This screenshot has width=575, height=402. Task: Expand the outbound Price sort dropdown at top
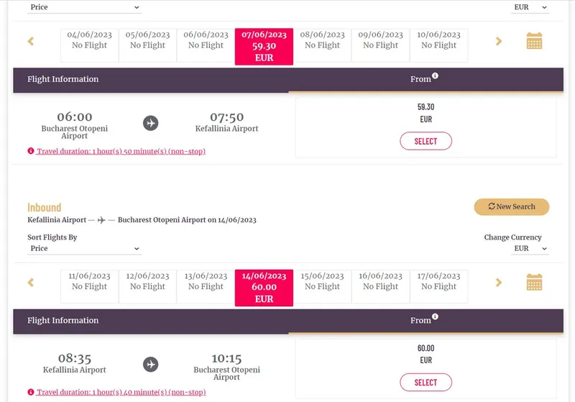tap(84, 7)
